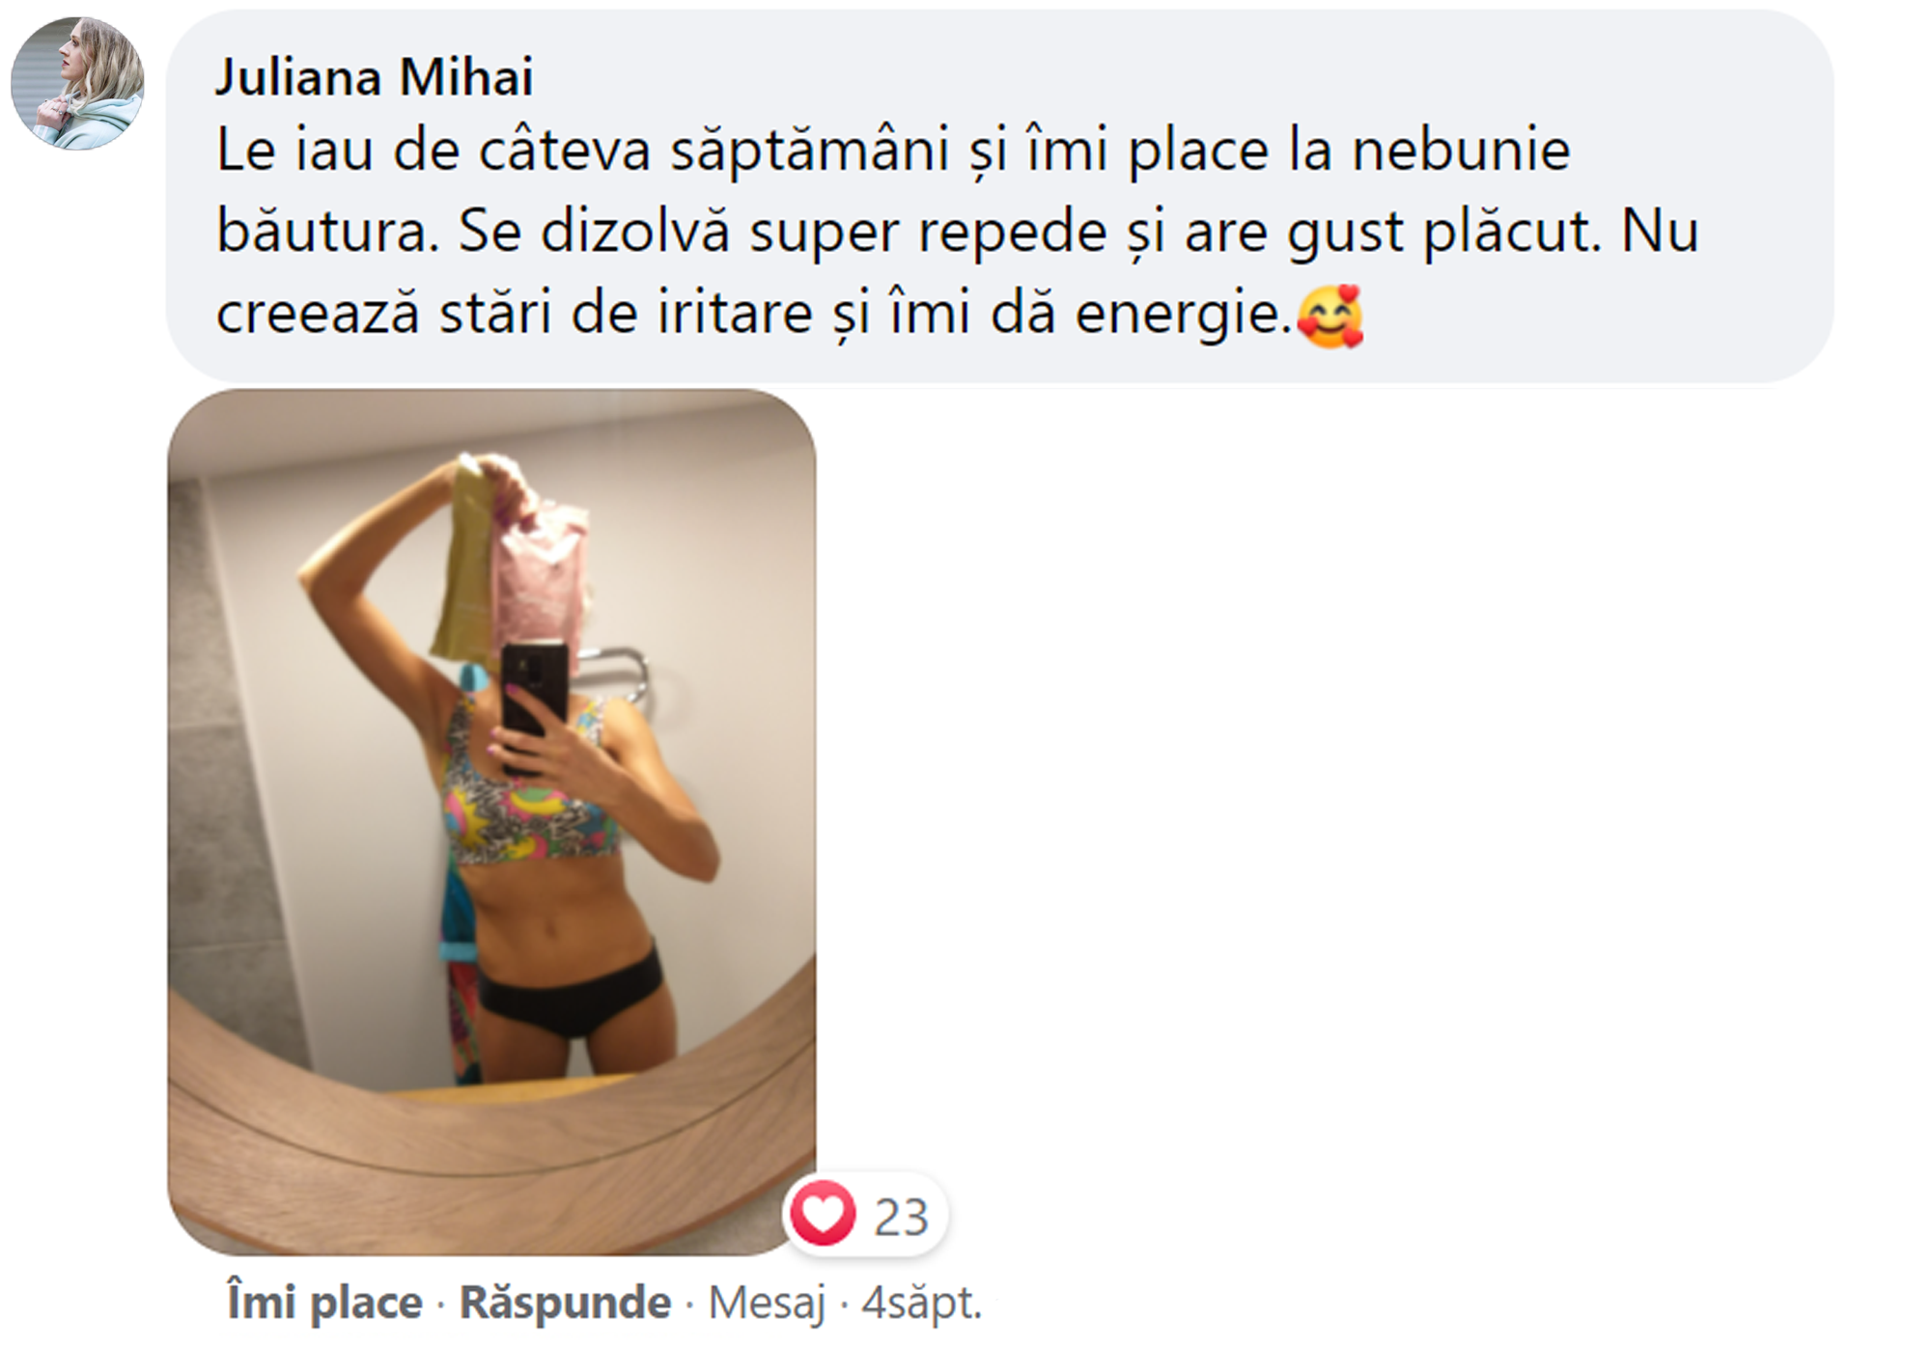Image resolution: width=1931 pixels, height=1345 pixels.
Task: Open the 4săpt. timestamp permalink
Action: [921, 1303]
